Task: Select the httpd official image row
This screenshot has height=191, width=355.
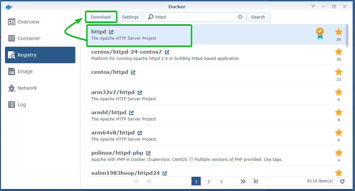Action: [x=216, y=34]
